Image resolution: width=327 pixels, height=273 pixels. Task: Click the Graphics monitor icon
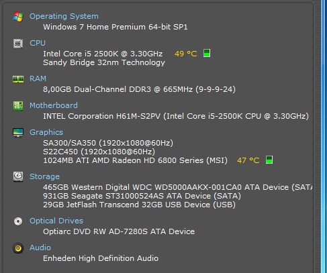point(18,133)
